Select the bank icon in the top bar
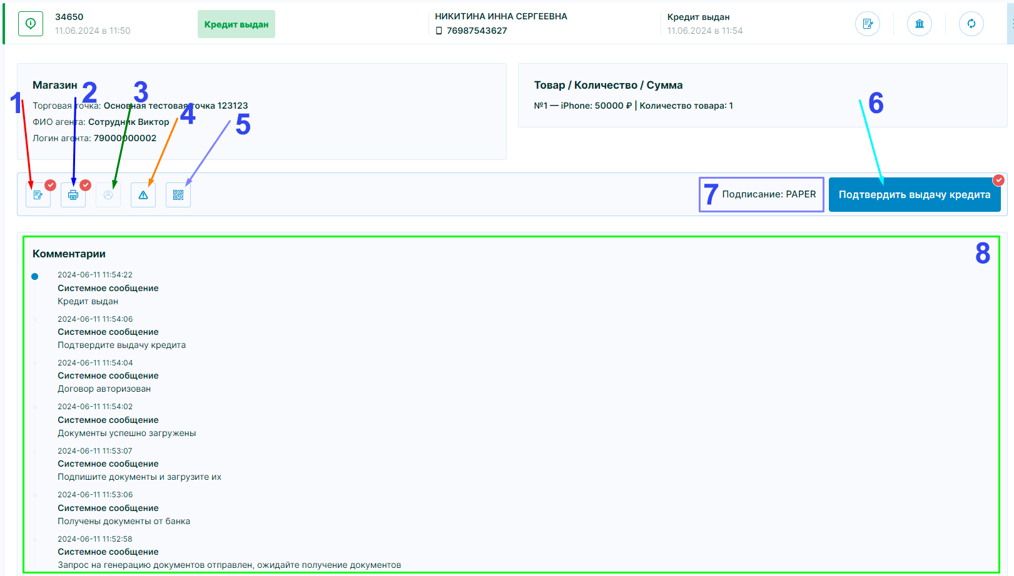The width and height of the screenshot is (1014, 576). click(x=920, y=24)
